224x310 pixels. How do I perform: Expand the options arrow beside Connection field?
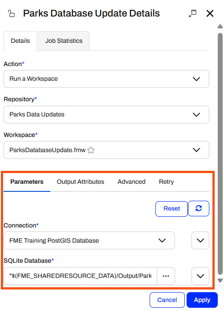pos(200,240)
